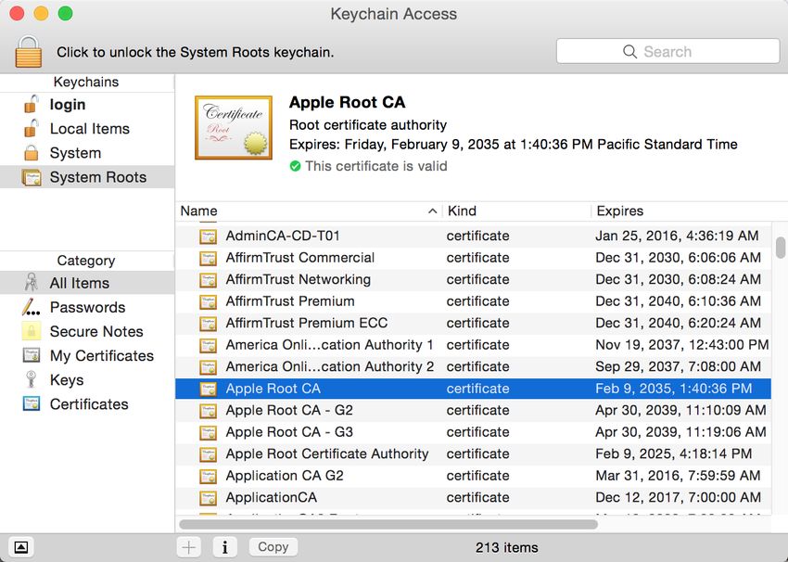The height and width of the screenshot is (562, 788).
Task: Choose the Certificates category
Action: point(87,403)
